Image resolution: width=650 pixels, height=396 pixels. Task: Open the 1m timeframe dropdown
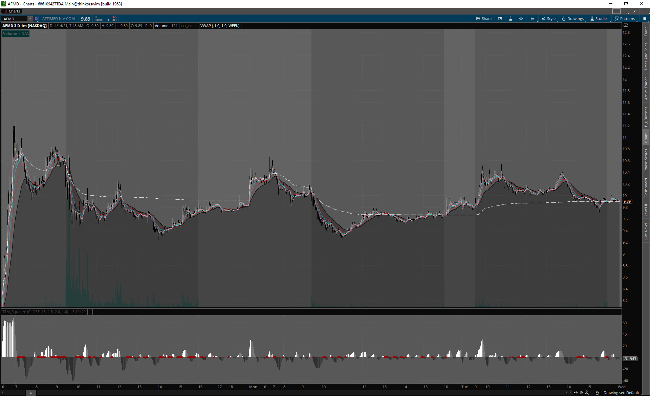[533, 19]
